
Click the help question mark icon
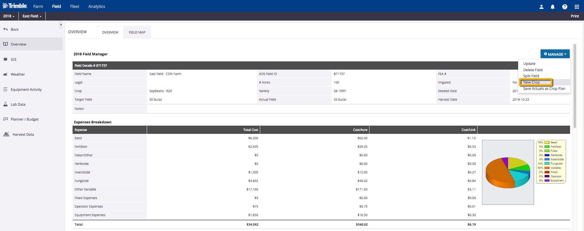coord(565,7)
